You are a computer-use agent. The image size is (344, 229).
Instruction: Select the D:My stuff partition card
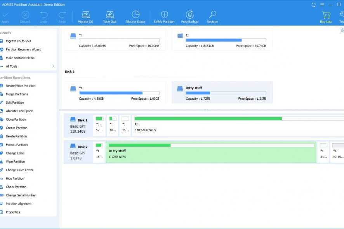(222, 92)
